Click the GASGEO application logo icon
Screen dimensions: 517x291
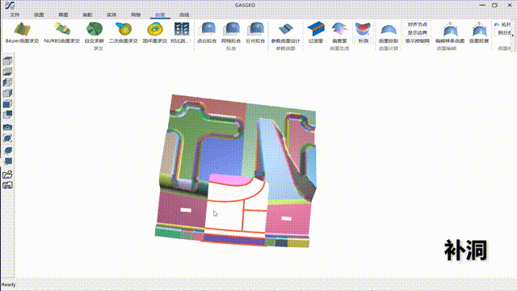pos(10,5)
